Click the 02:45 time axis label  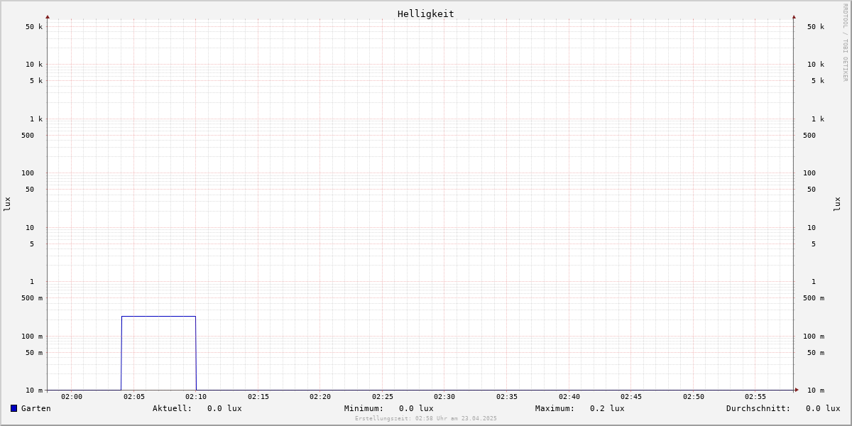point(631,397)
